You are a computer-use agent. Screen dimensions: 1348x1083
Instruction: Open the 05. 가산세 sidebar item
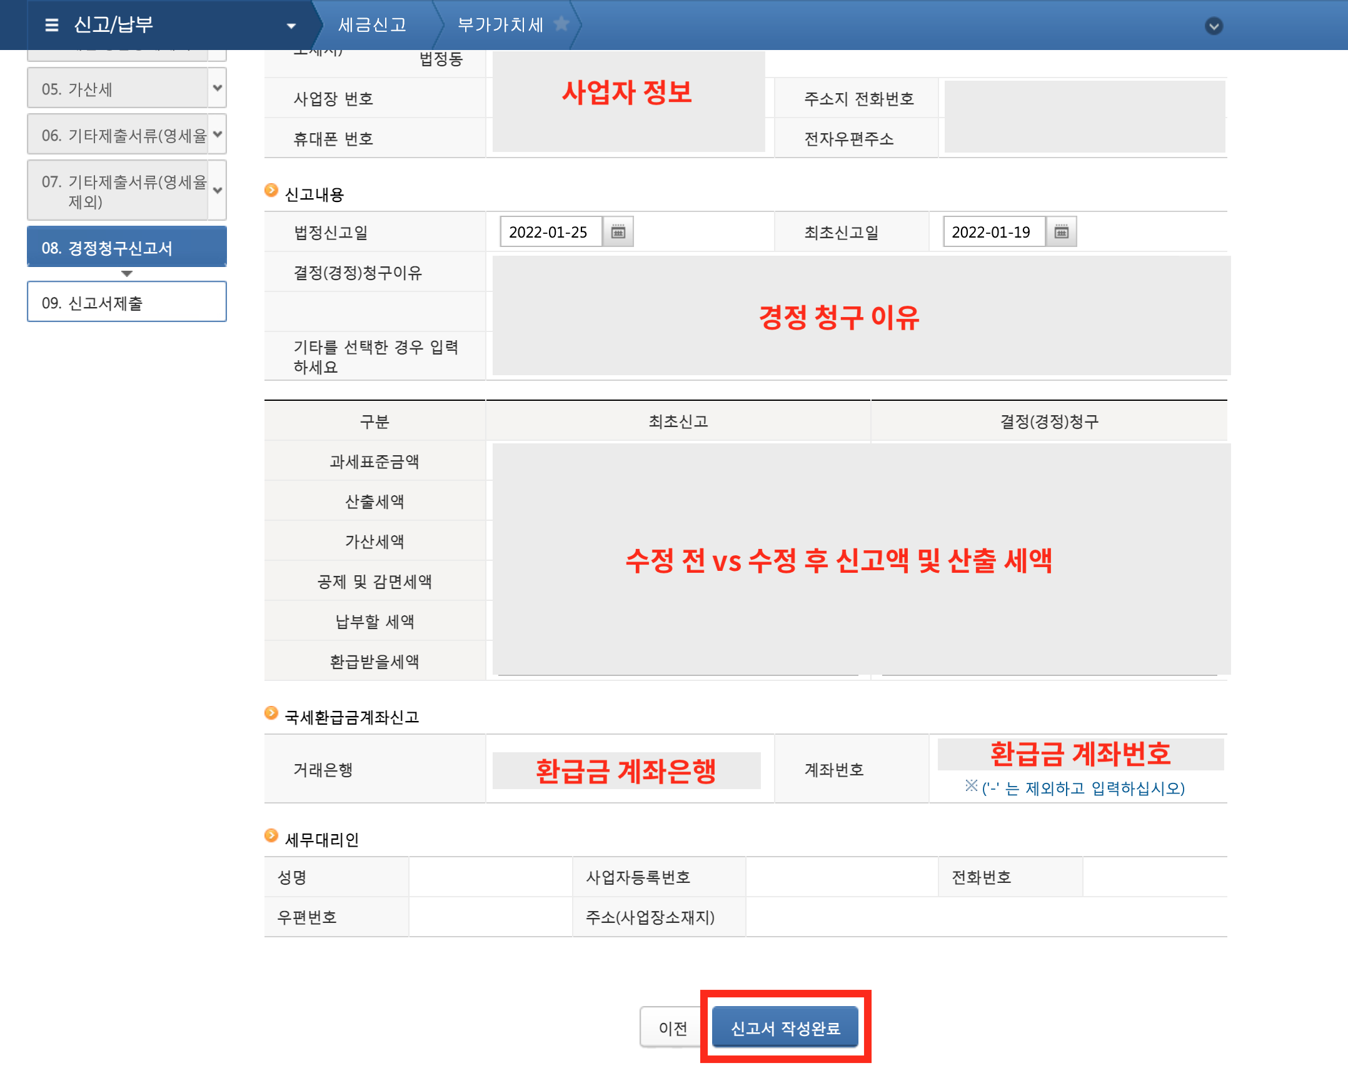[x=118, y=89]
